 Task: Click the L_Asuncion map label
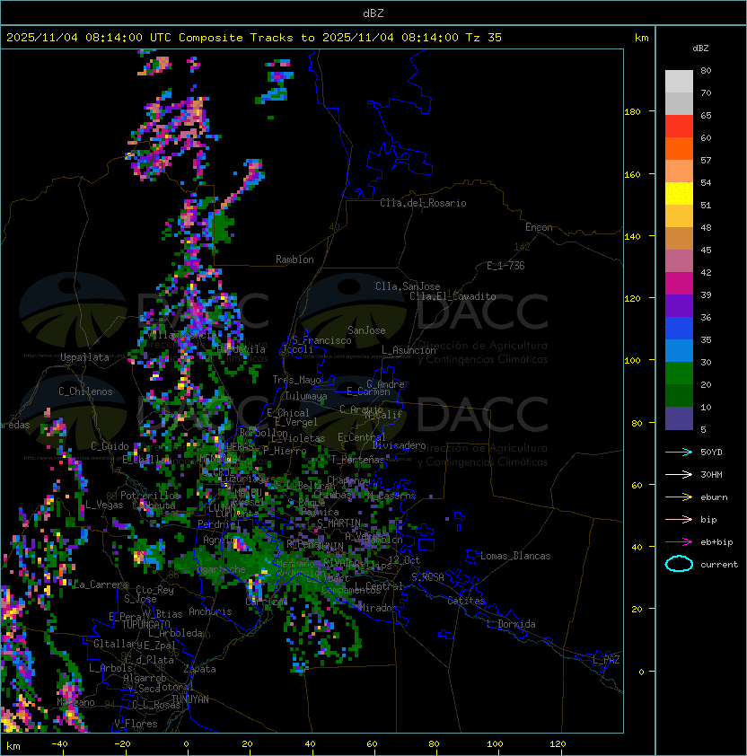409,350
